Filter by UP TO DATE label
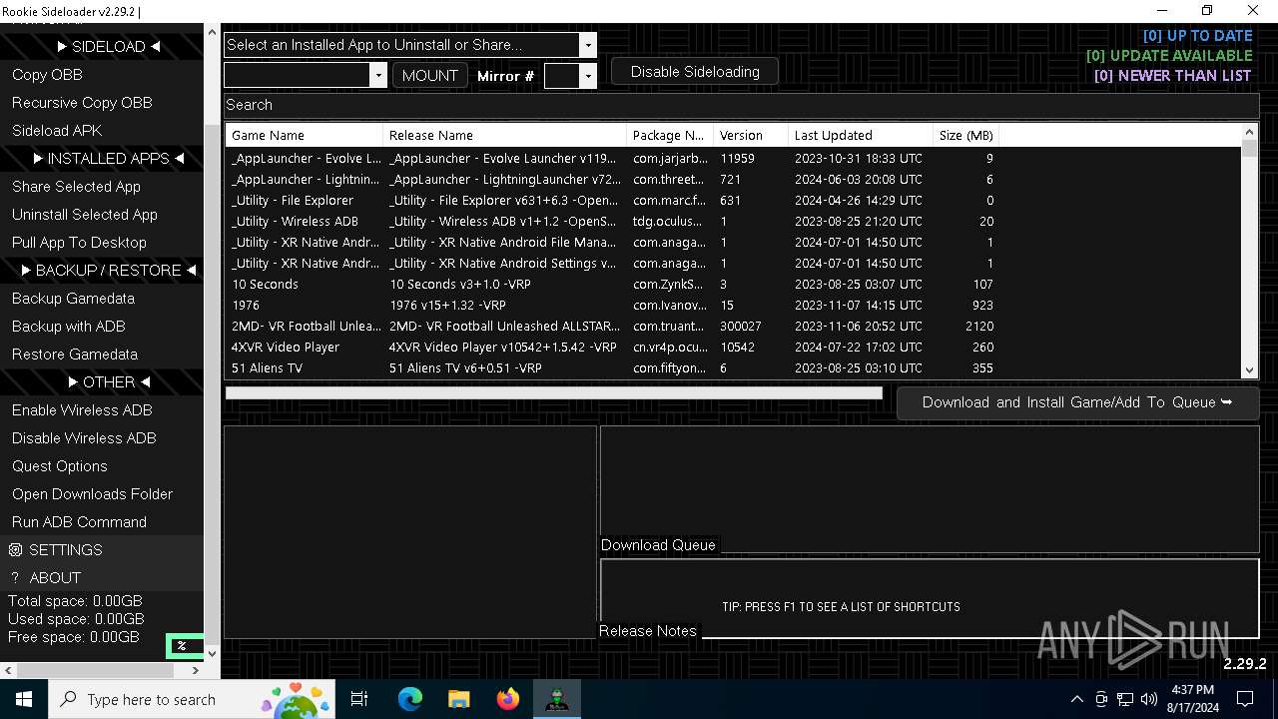Image resolution: width=1278 pixels, height=719 pixels. coord(1197,35)
